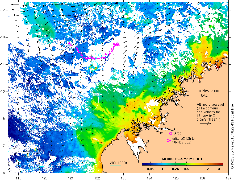The width and height of the screenshot is (234, 181).
Task: Click the longitude axis label 126
Action: 202,178
